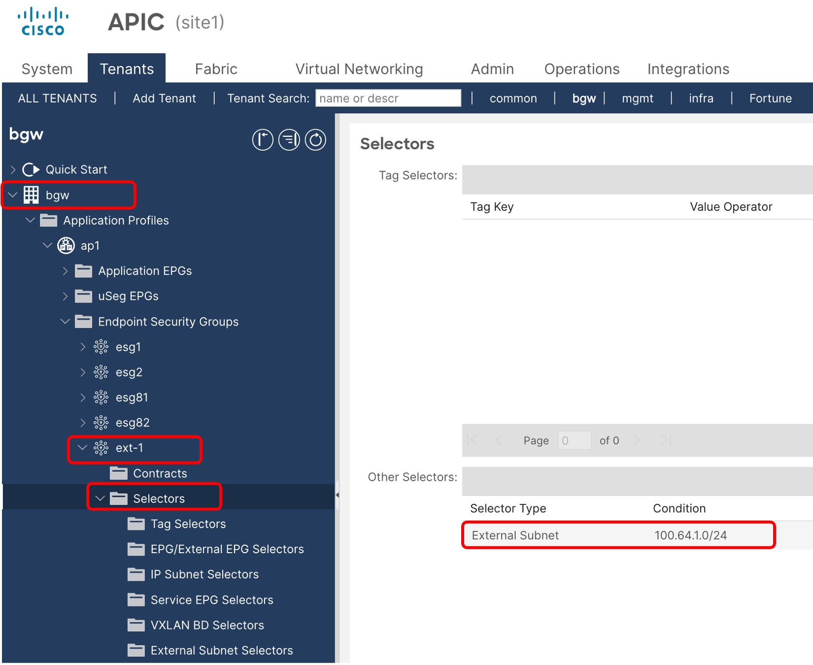Image resolution: width=813 pixels, height=665 pixels.
Task: Expand the Quick Start node
Action: pyautogui.click(x=13, y=169)
